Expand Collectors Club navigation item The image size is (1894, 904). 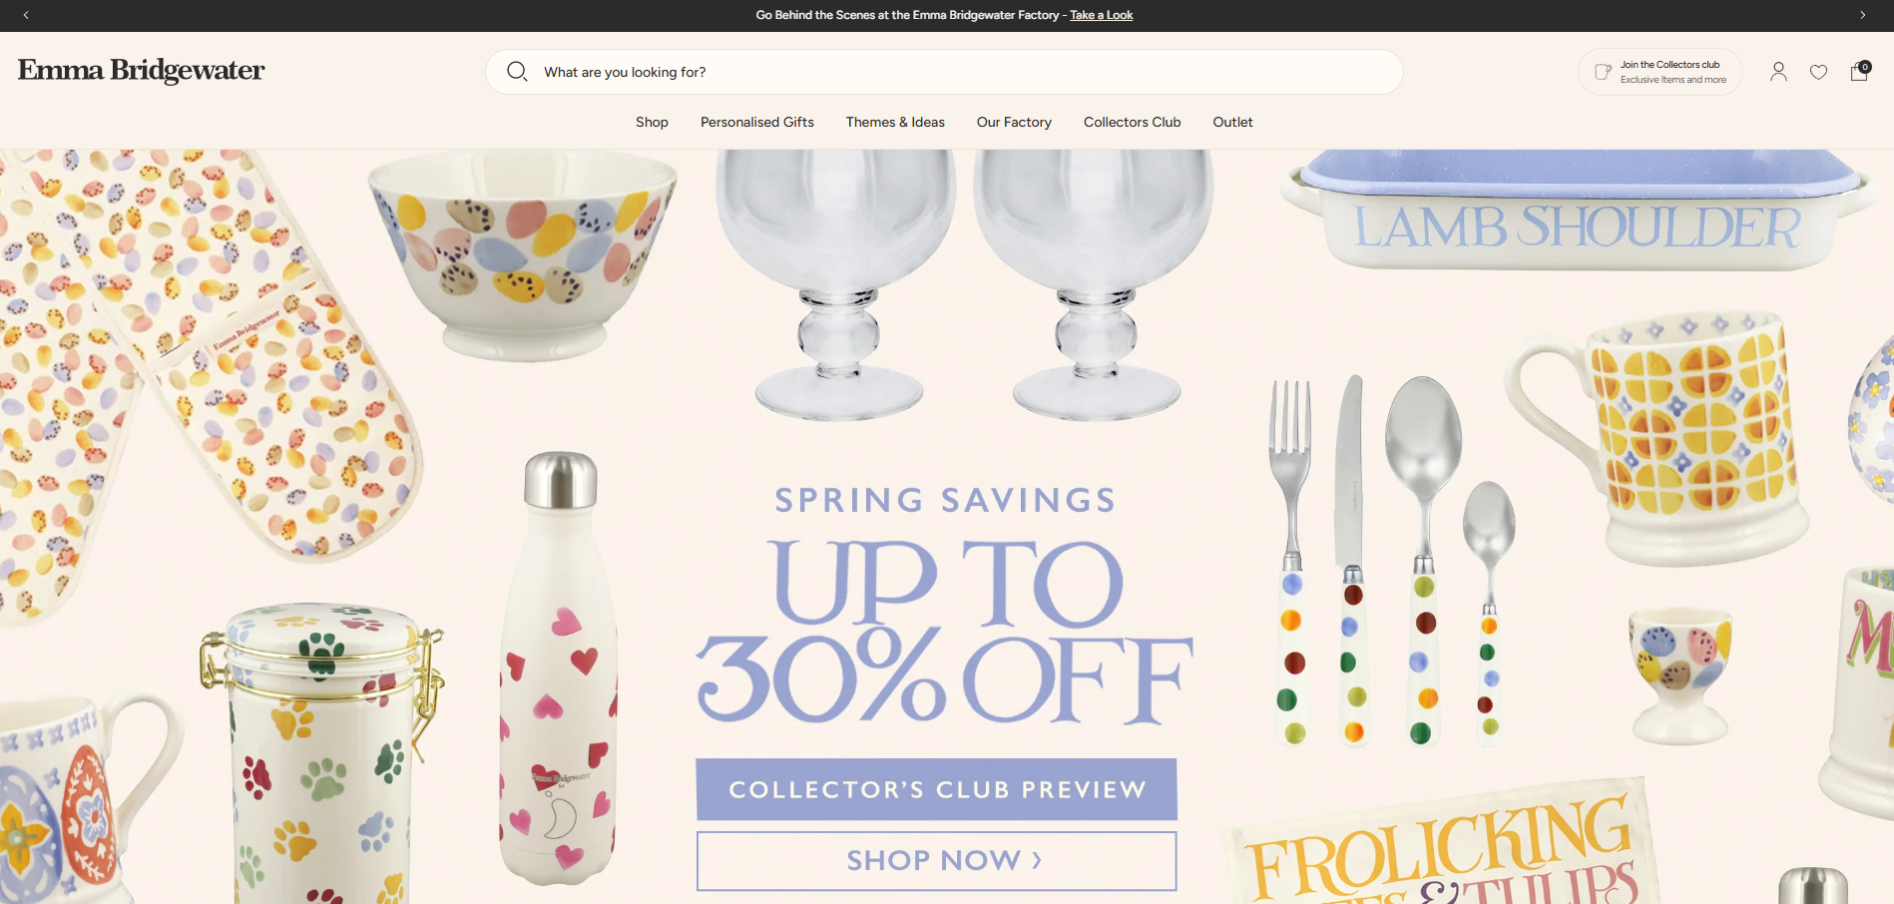[1132, 122]
